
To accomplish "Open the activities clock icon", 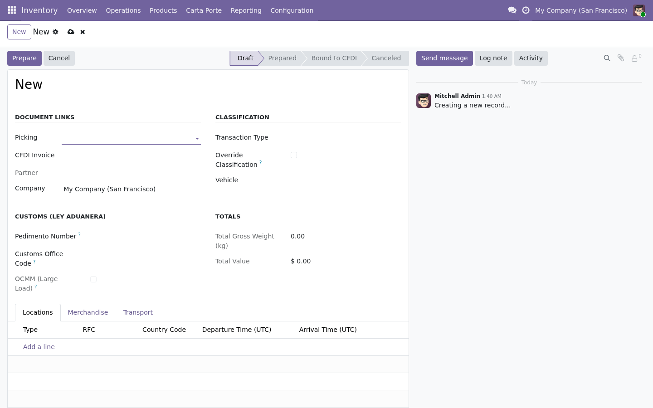I will click(x=526, y=10).
